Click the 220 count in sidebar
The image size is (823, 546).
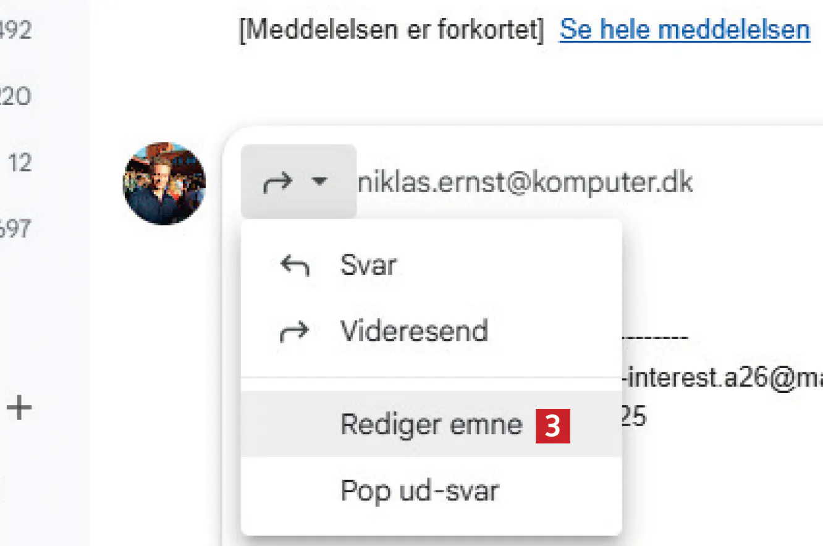click(x=15, y=96)
